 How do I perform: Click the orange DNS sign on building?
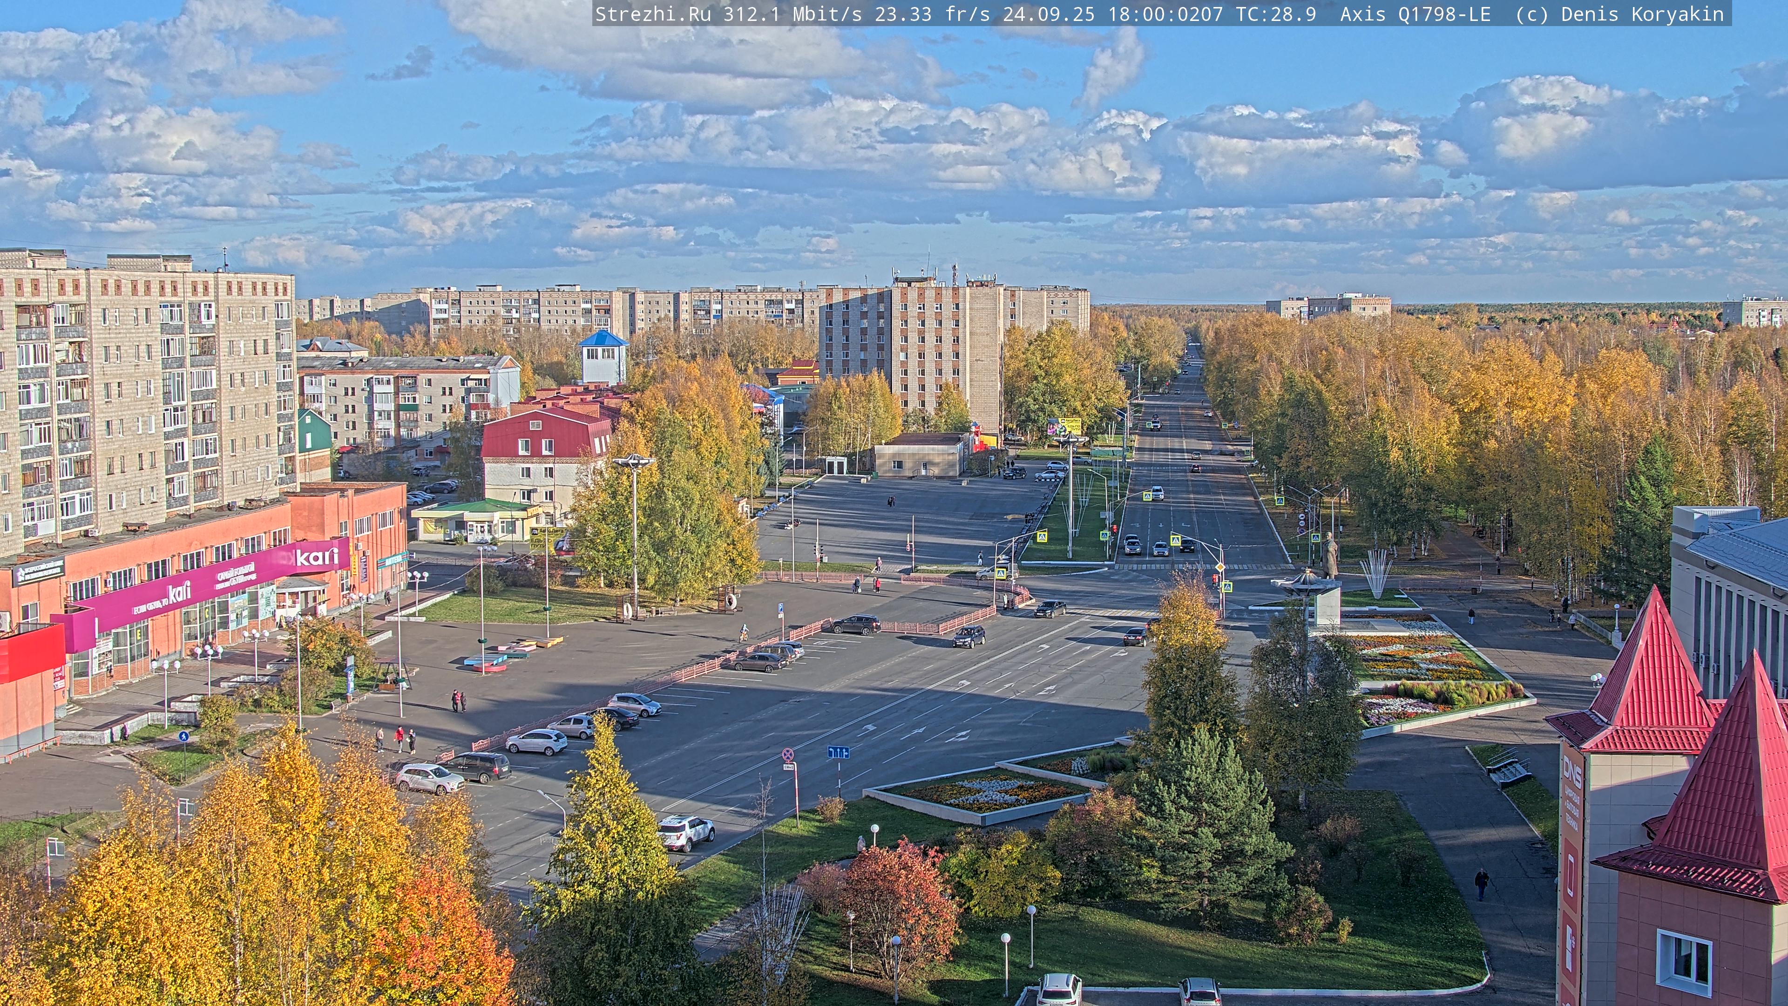(x=1571, y=772)
